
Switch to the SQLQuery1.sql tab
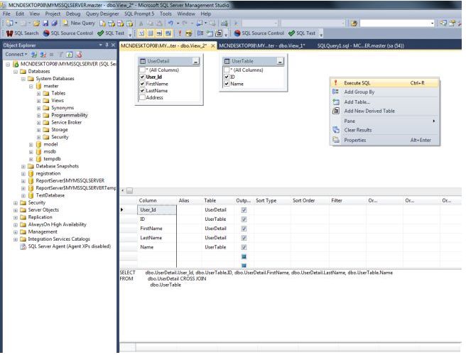coord(360,45)
